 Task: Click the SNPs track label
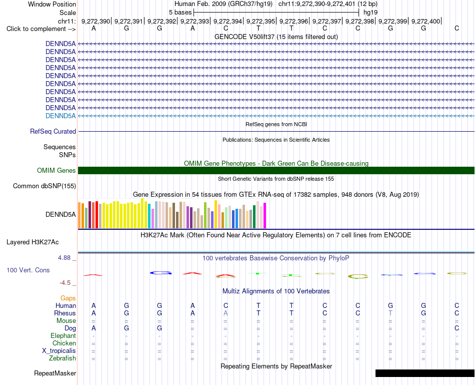click(67, 155)
